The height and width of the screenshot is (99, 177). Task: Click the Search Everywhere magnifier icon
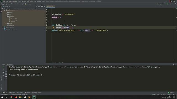pos(176,4)
